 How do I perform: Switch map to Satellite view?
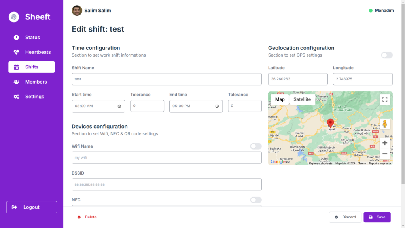[302, 99]
